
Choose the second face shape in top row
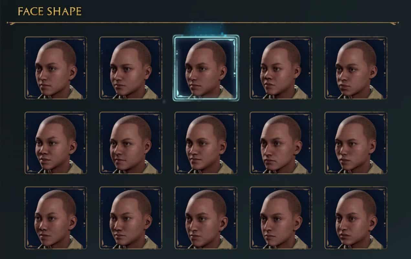pyautogui.click(x=131, y=68)
